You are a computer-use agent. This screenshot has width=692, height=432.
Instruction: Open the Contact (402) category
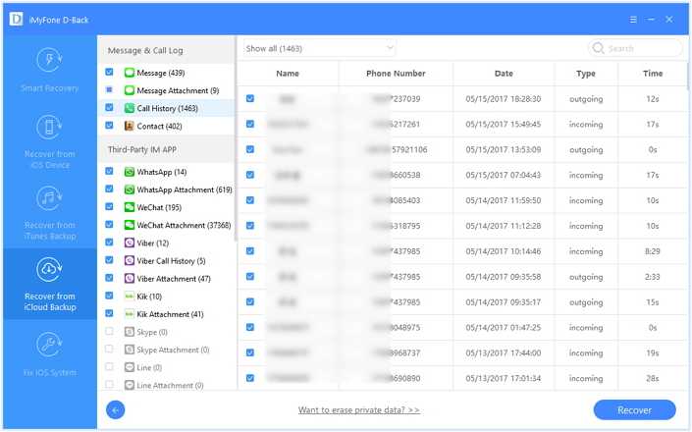tap(160, 127)
